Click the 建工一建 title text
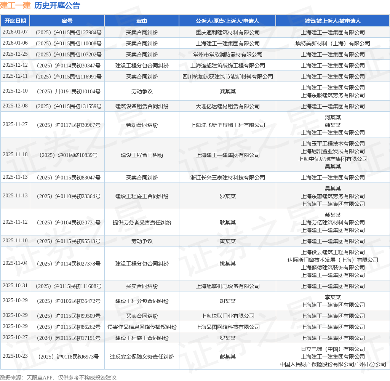The image size is (390, 381). [15, 5]
